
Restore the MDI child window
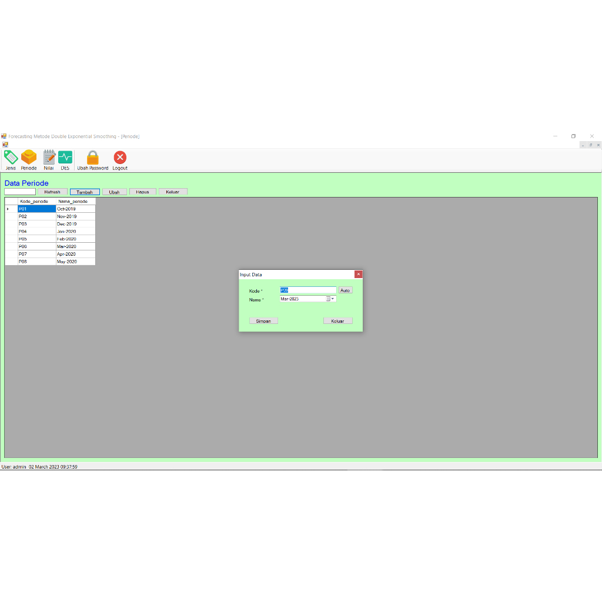(590, 145)
